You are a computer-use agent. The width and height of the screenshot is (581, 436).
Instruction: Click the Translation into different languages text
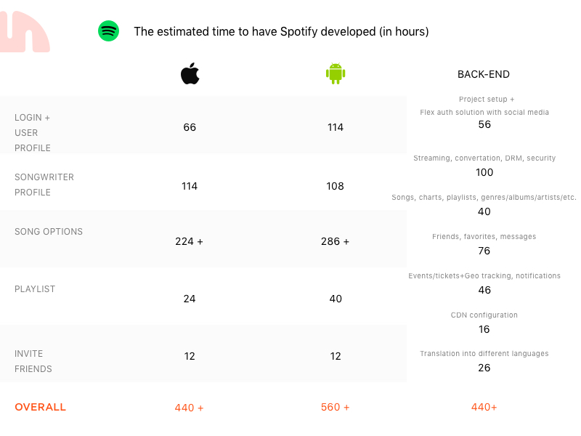pyautogui.click(x=484, y=354)
